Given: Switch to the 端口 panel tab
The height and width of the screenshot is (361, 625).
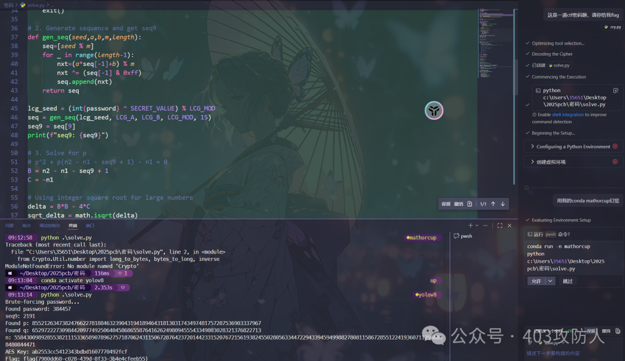Looking at the screenshot, I should coord(90,226).
